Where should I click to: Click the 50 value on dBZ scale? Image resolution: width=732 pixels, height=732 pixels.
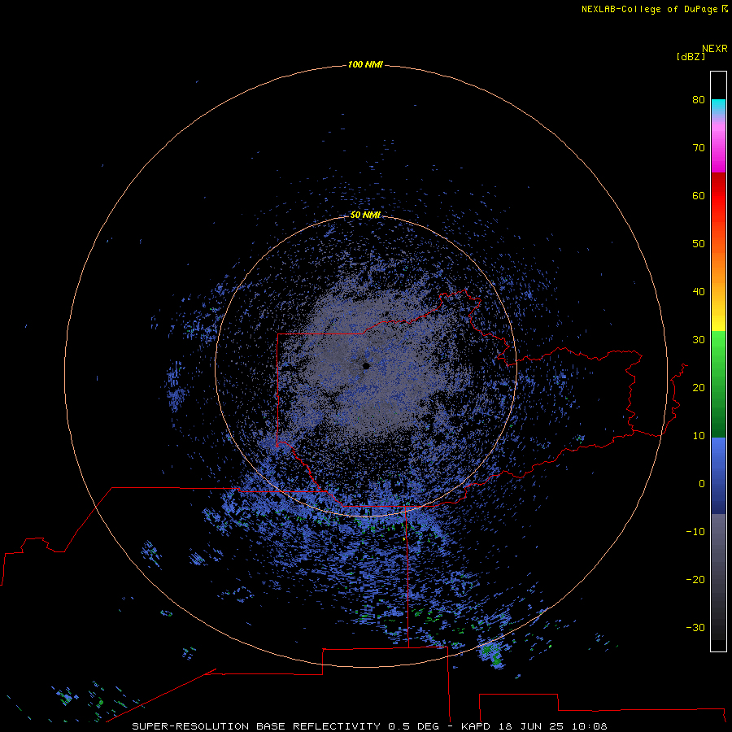[699, 244]
